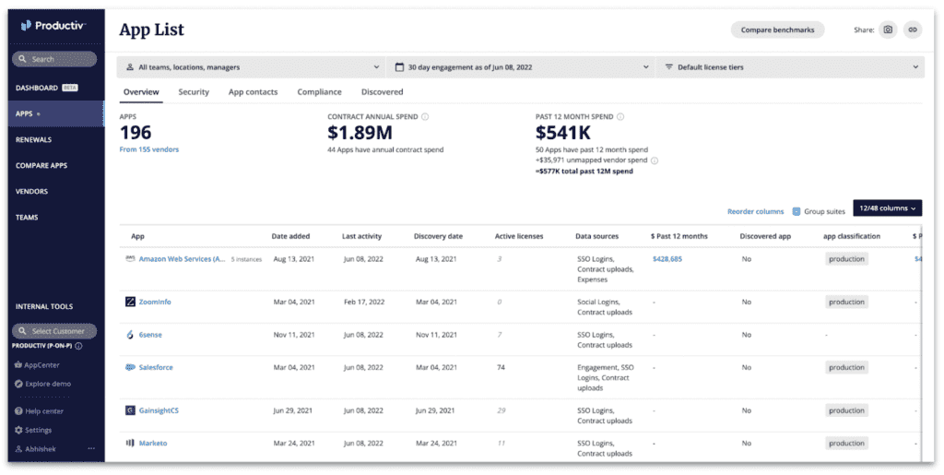Image resolution: width=944 pixels, height=475 pixels.
Task: Click the calendar icon in engagement filter
Action: [399, 67]
